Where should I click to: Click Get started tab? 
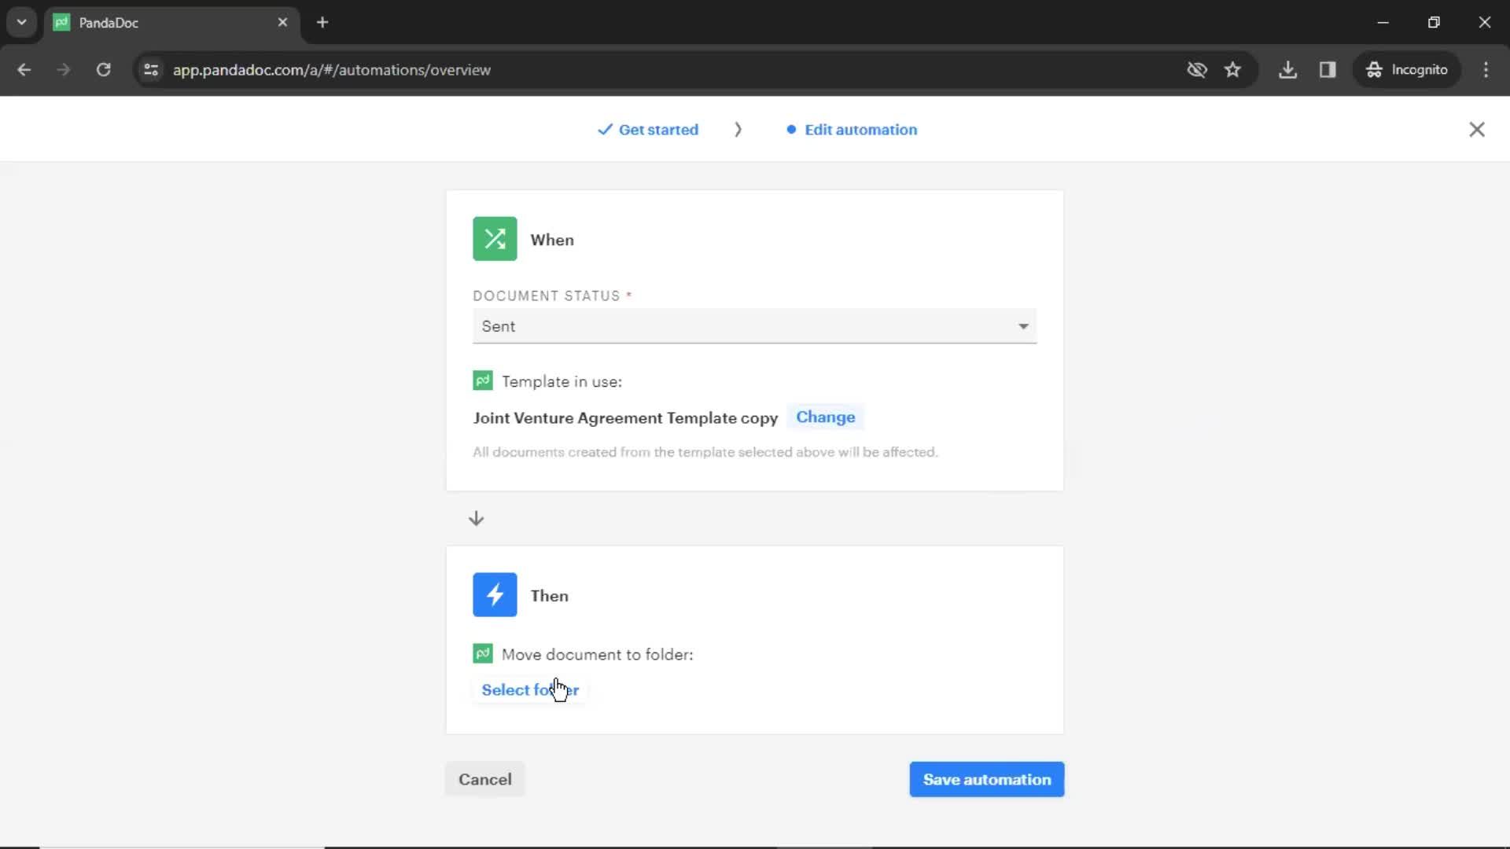pyautogui.click(x=648, y=130)
